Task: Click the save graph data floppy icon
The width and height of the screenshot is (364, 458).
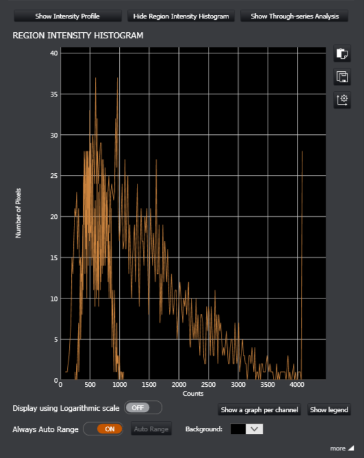Action: coord(342,77)
